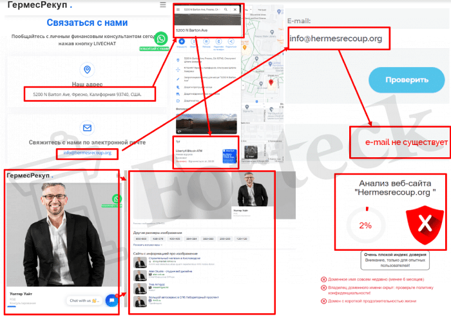Image resolution: width=451 pixels, height=321 pixels.
Task: Click the e-mail не существует result text
Action: coord(406,142)
